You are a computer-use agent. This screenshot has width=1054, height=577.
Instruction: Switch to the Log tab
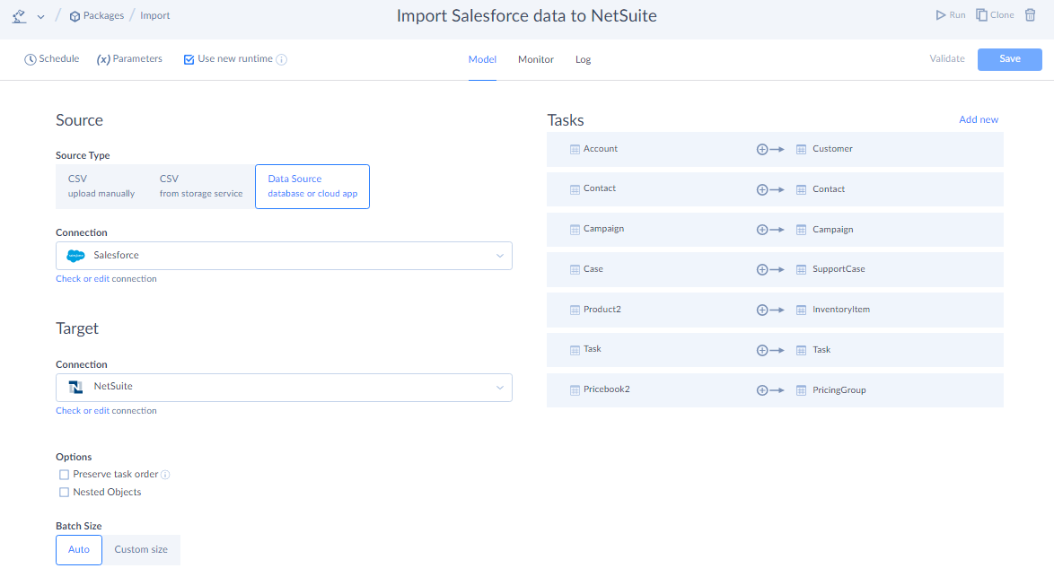(583, 59)
